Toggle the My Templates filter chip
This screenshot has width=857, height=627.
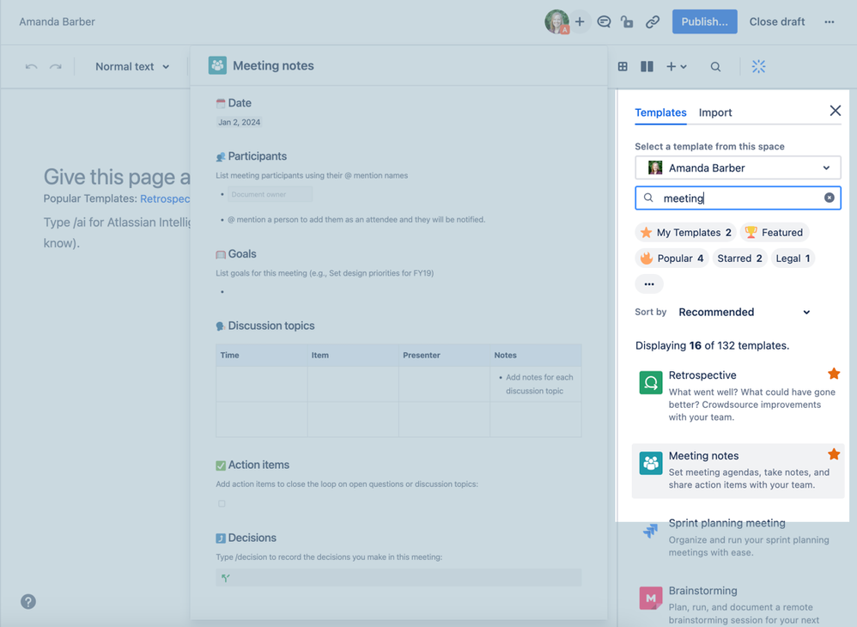click(685, 232)
